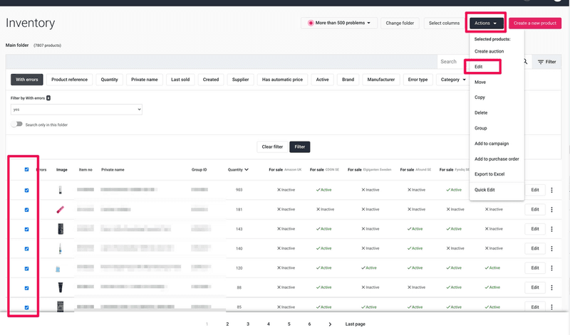Open the kebab menu for quantity 903 row
Viewport: 570px width, 335px height.
click(551, 190)
